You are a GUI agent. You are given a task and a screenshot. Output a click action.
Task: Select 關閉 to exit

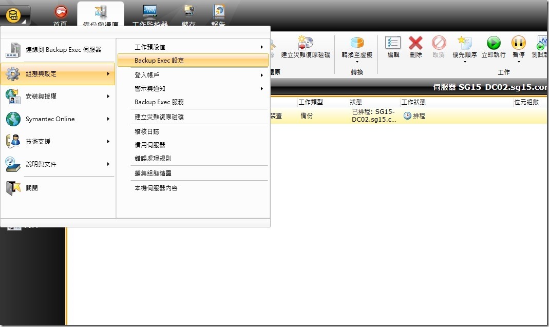[x=58, y=188]
